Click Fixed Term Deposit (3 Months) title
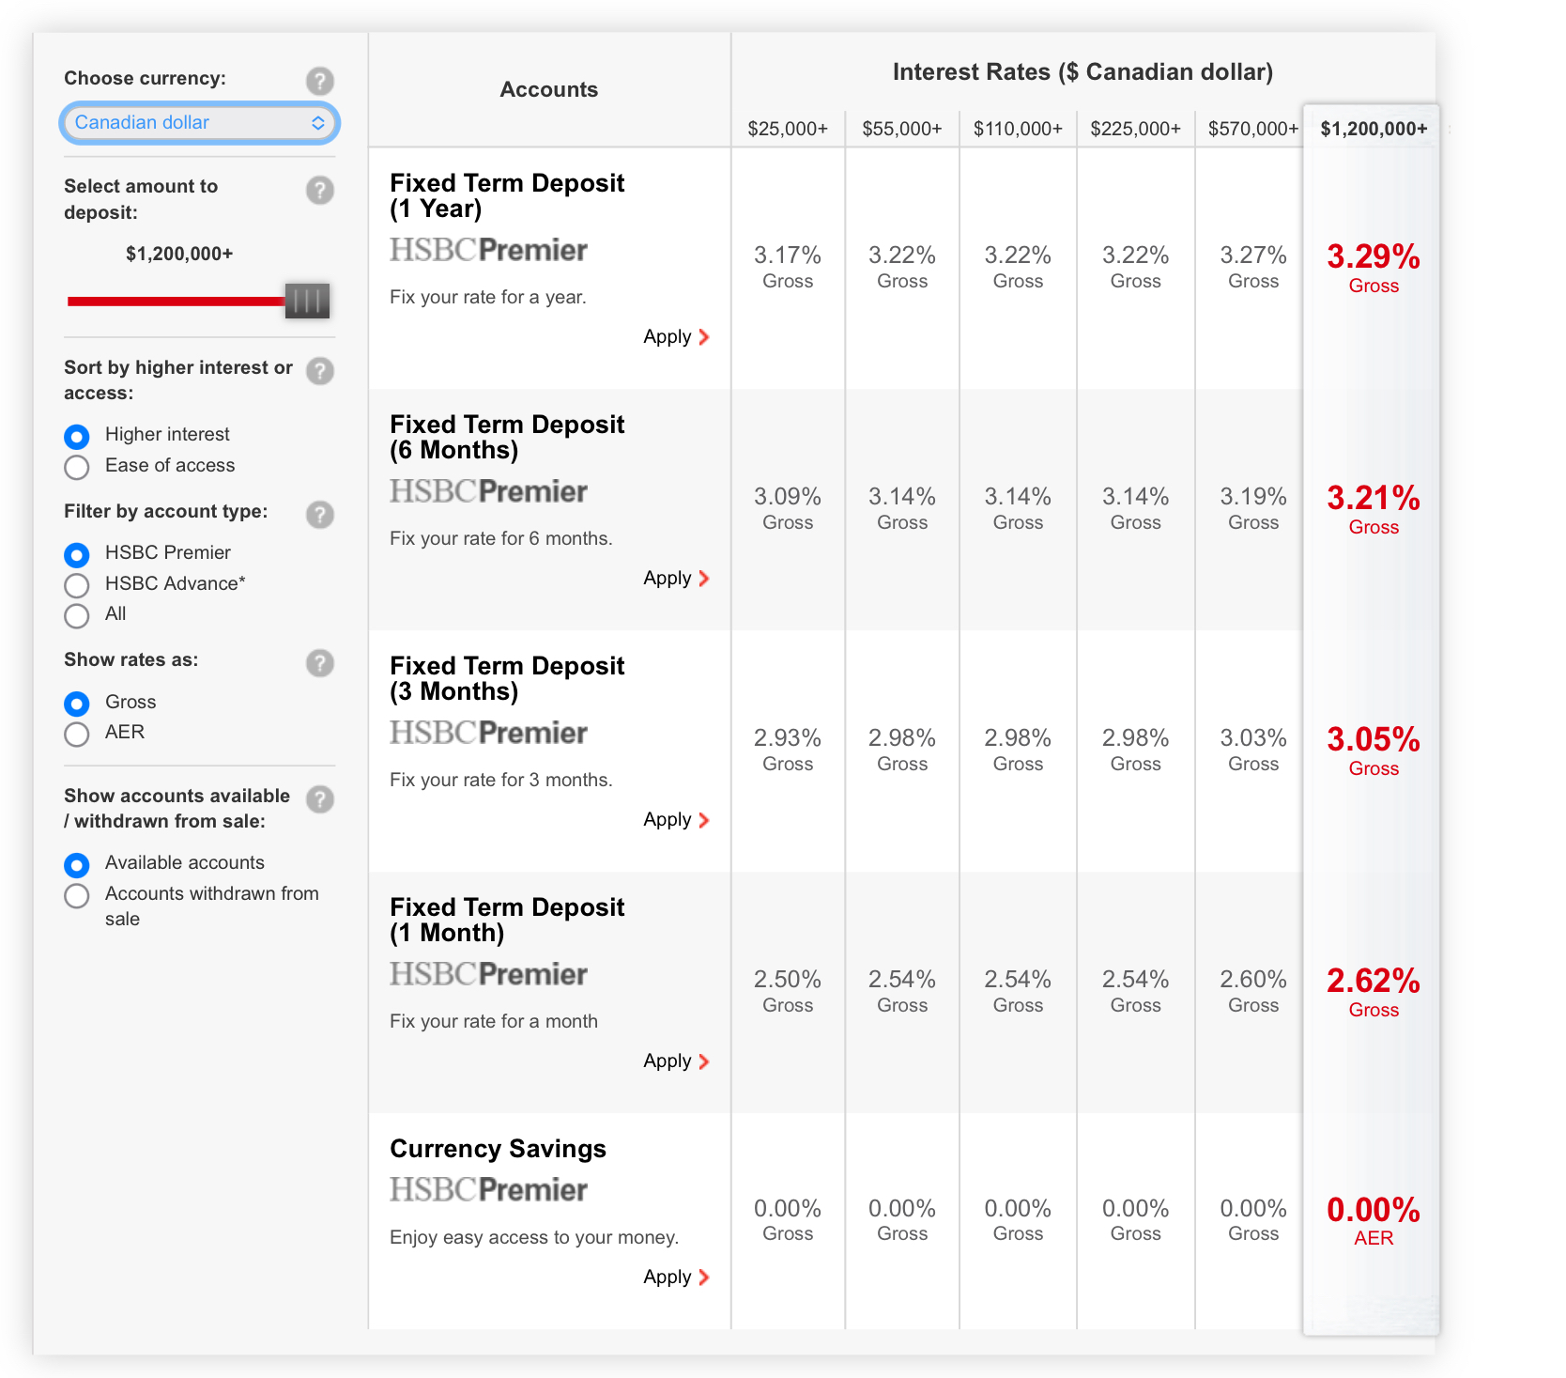Viewport: 1566px width, 1378px height. coord(507,678)
